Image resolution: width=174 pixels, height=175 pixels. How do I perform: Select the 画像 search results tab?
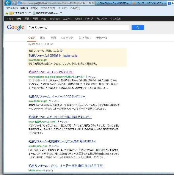[x=43, y=38]
